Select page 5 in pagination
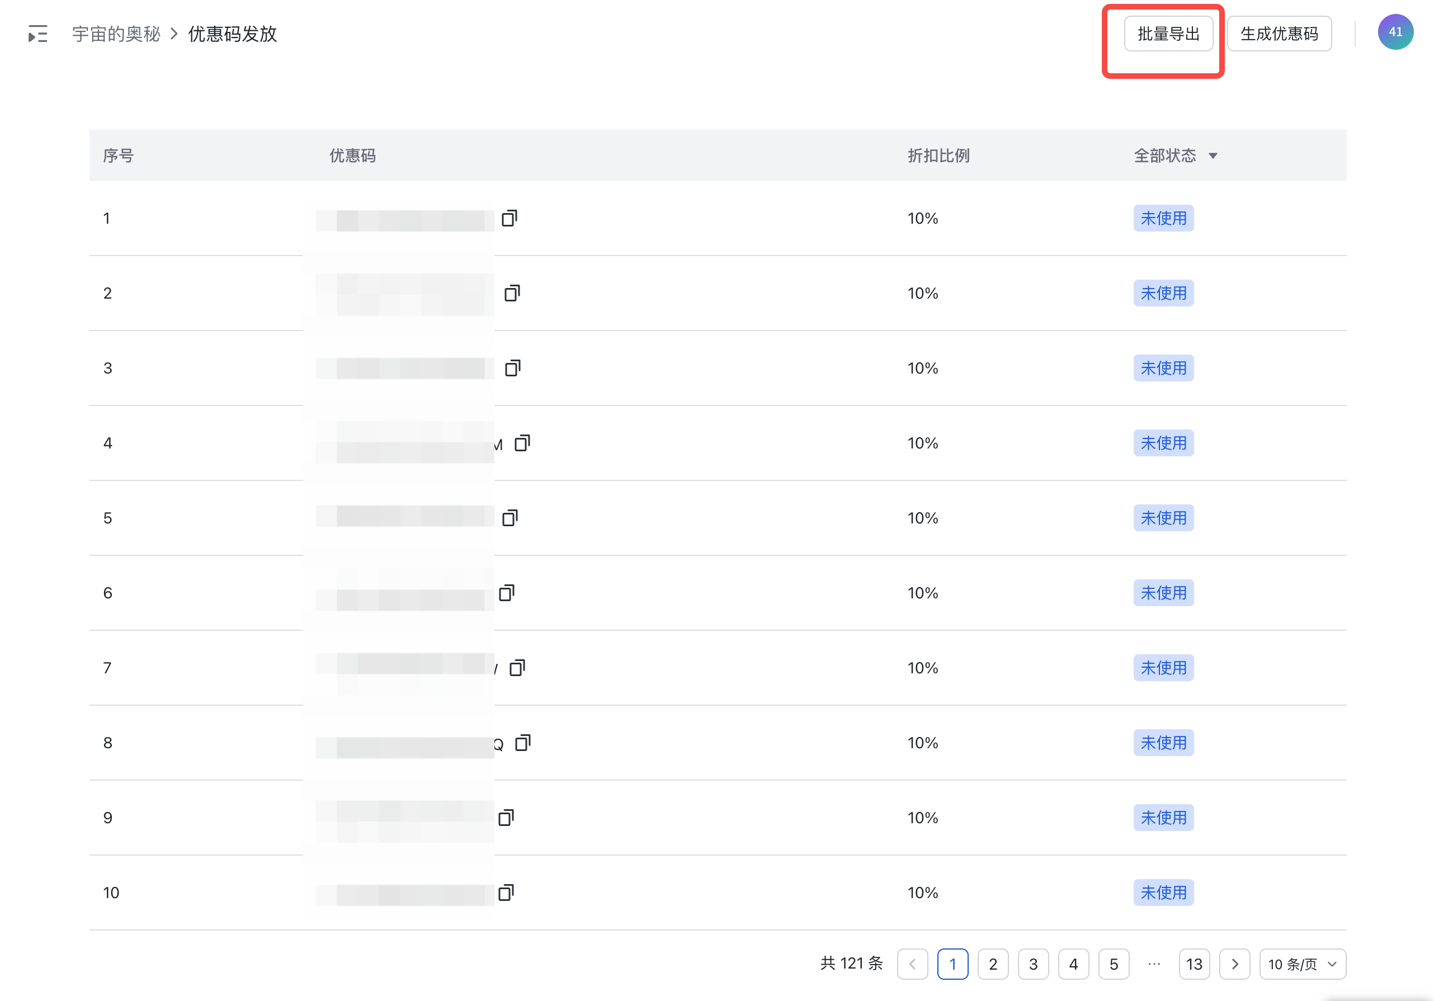The width and height of the screenshot is (1434, 1001). point(1113,964)
